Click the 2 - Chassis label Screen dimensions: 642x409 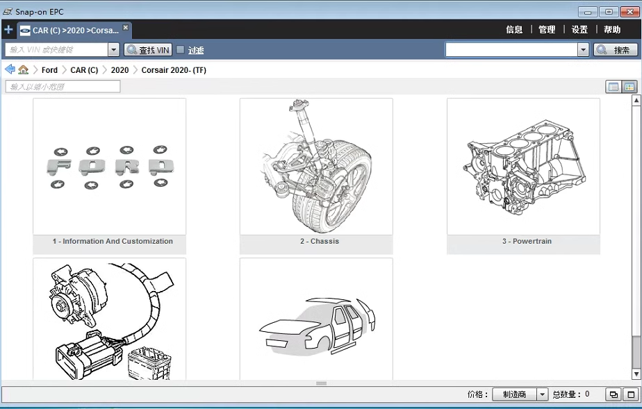(x=320, y=242)
